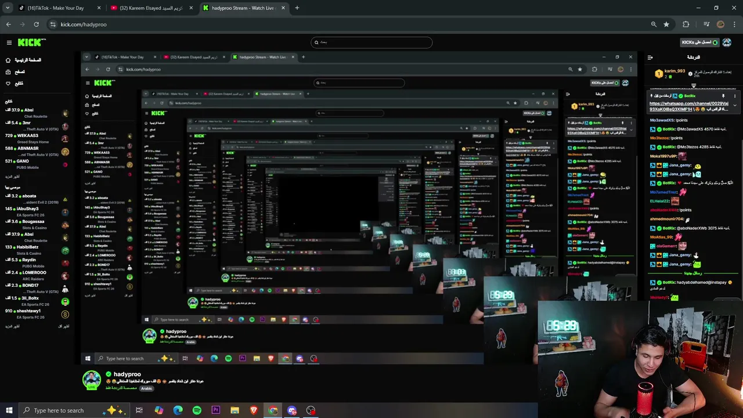This screenshot has width=743, height=418.
Task: Click the bottom Arabic language tag under hadyproo
Action: (x=146, y=388)
